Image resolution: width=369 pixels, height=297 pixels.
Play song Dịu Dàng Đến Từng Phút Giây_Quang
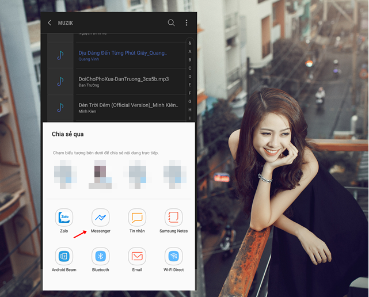tap(123, 53)
